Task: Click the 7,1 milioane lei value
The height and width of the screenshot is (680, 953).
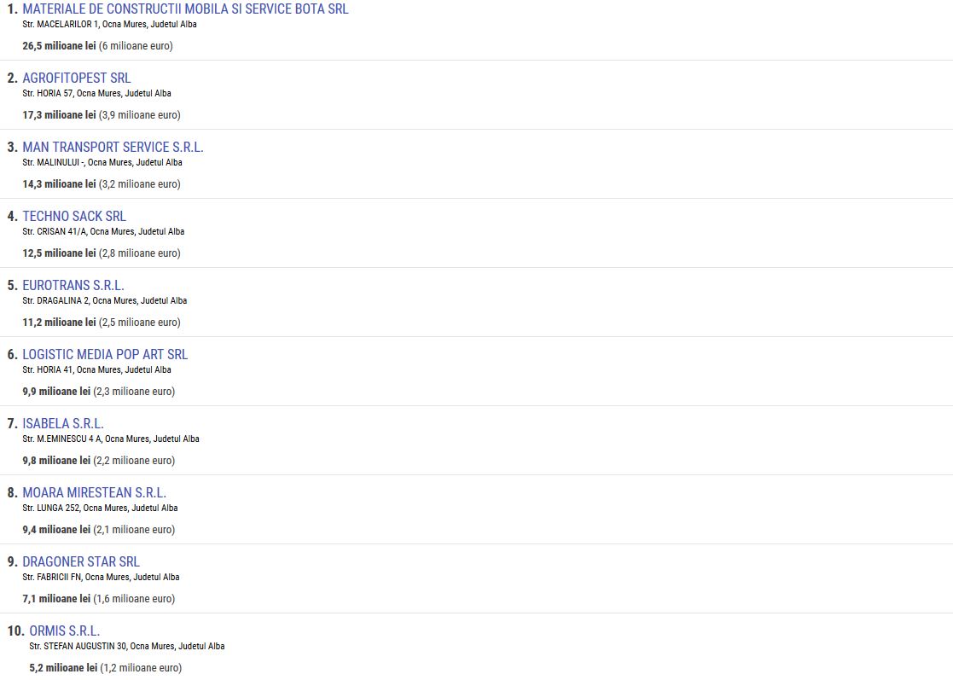Action: pos(56,599)
